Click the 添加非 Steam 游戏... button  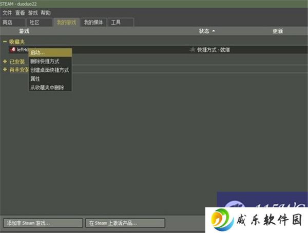pos(43,223)
